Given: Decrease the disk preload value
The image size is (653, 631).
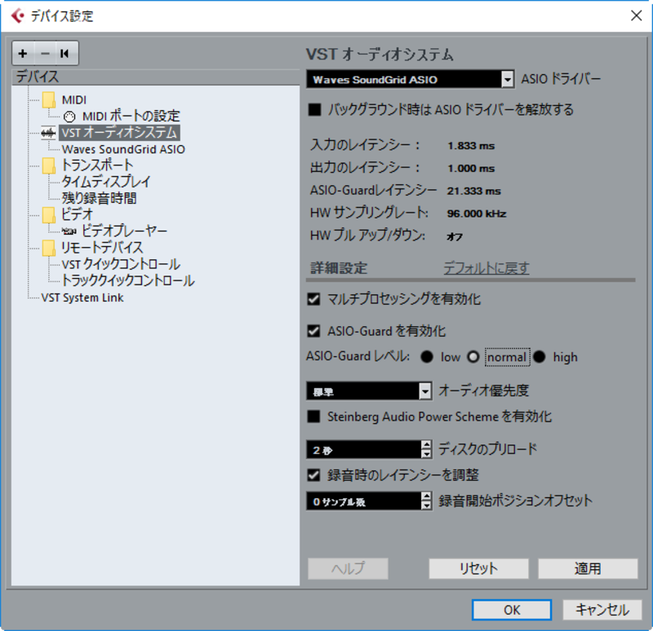Looking at the screenshot, I should point(426,454).
